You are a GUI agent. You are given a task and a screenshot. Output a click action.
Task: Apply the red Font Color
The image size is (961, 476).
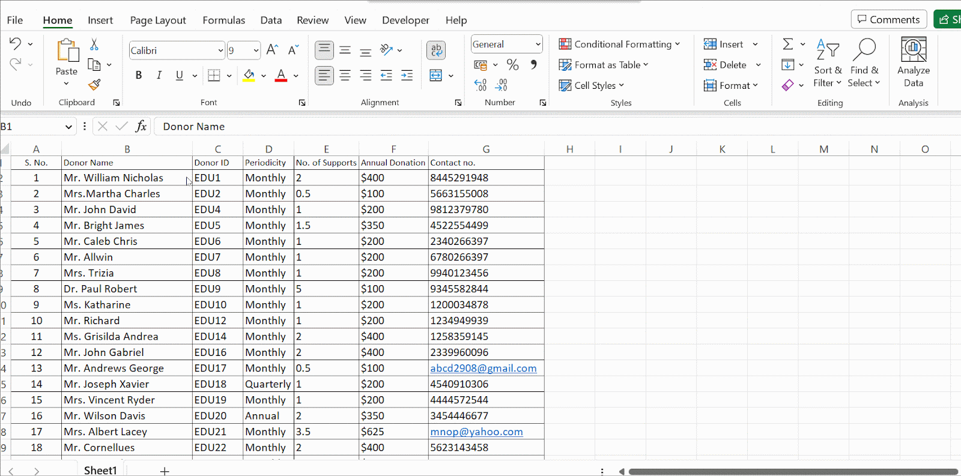280,76
